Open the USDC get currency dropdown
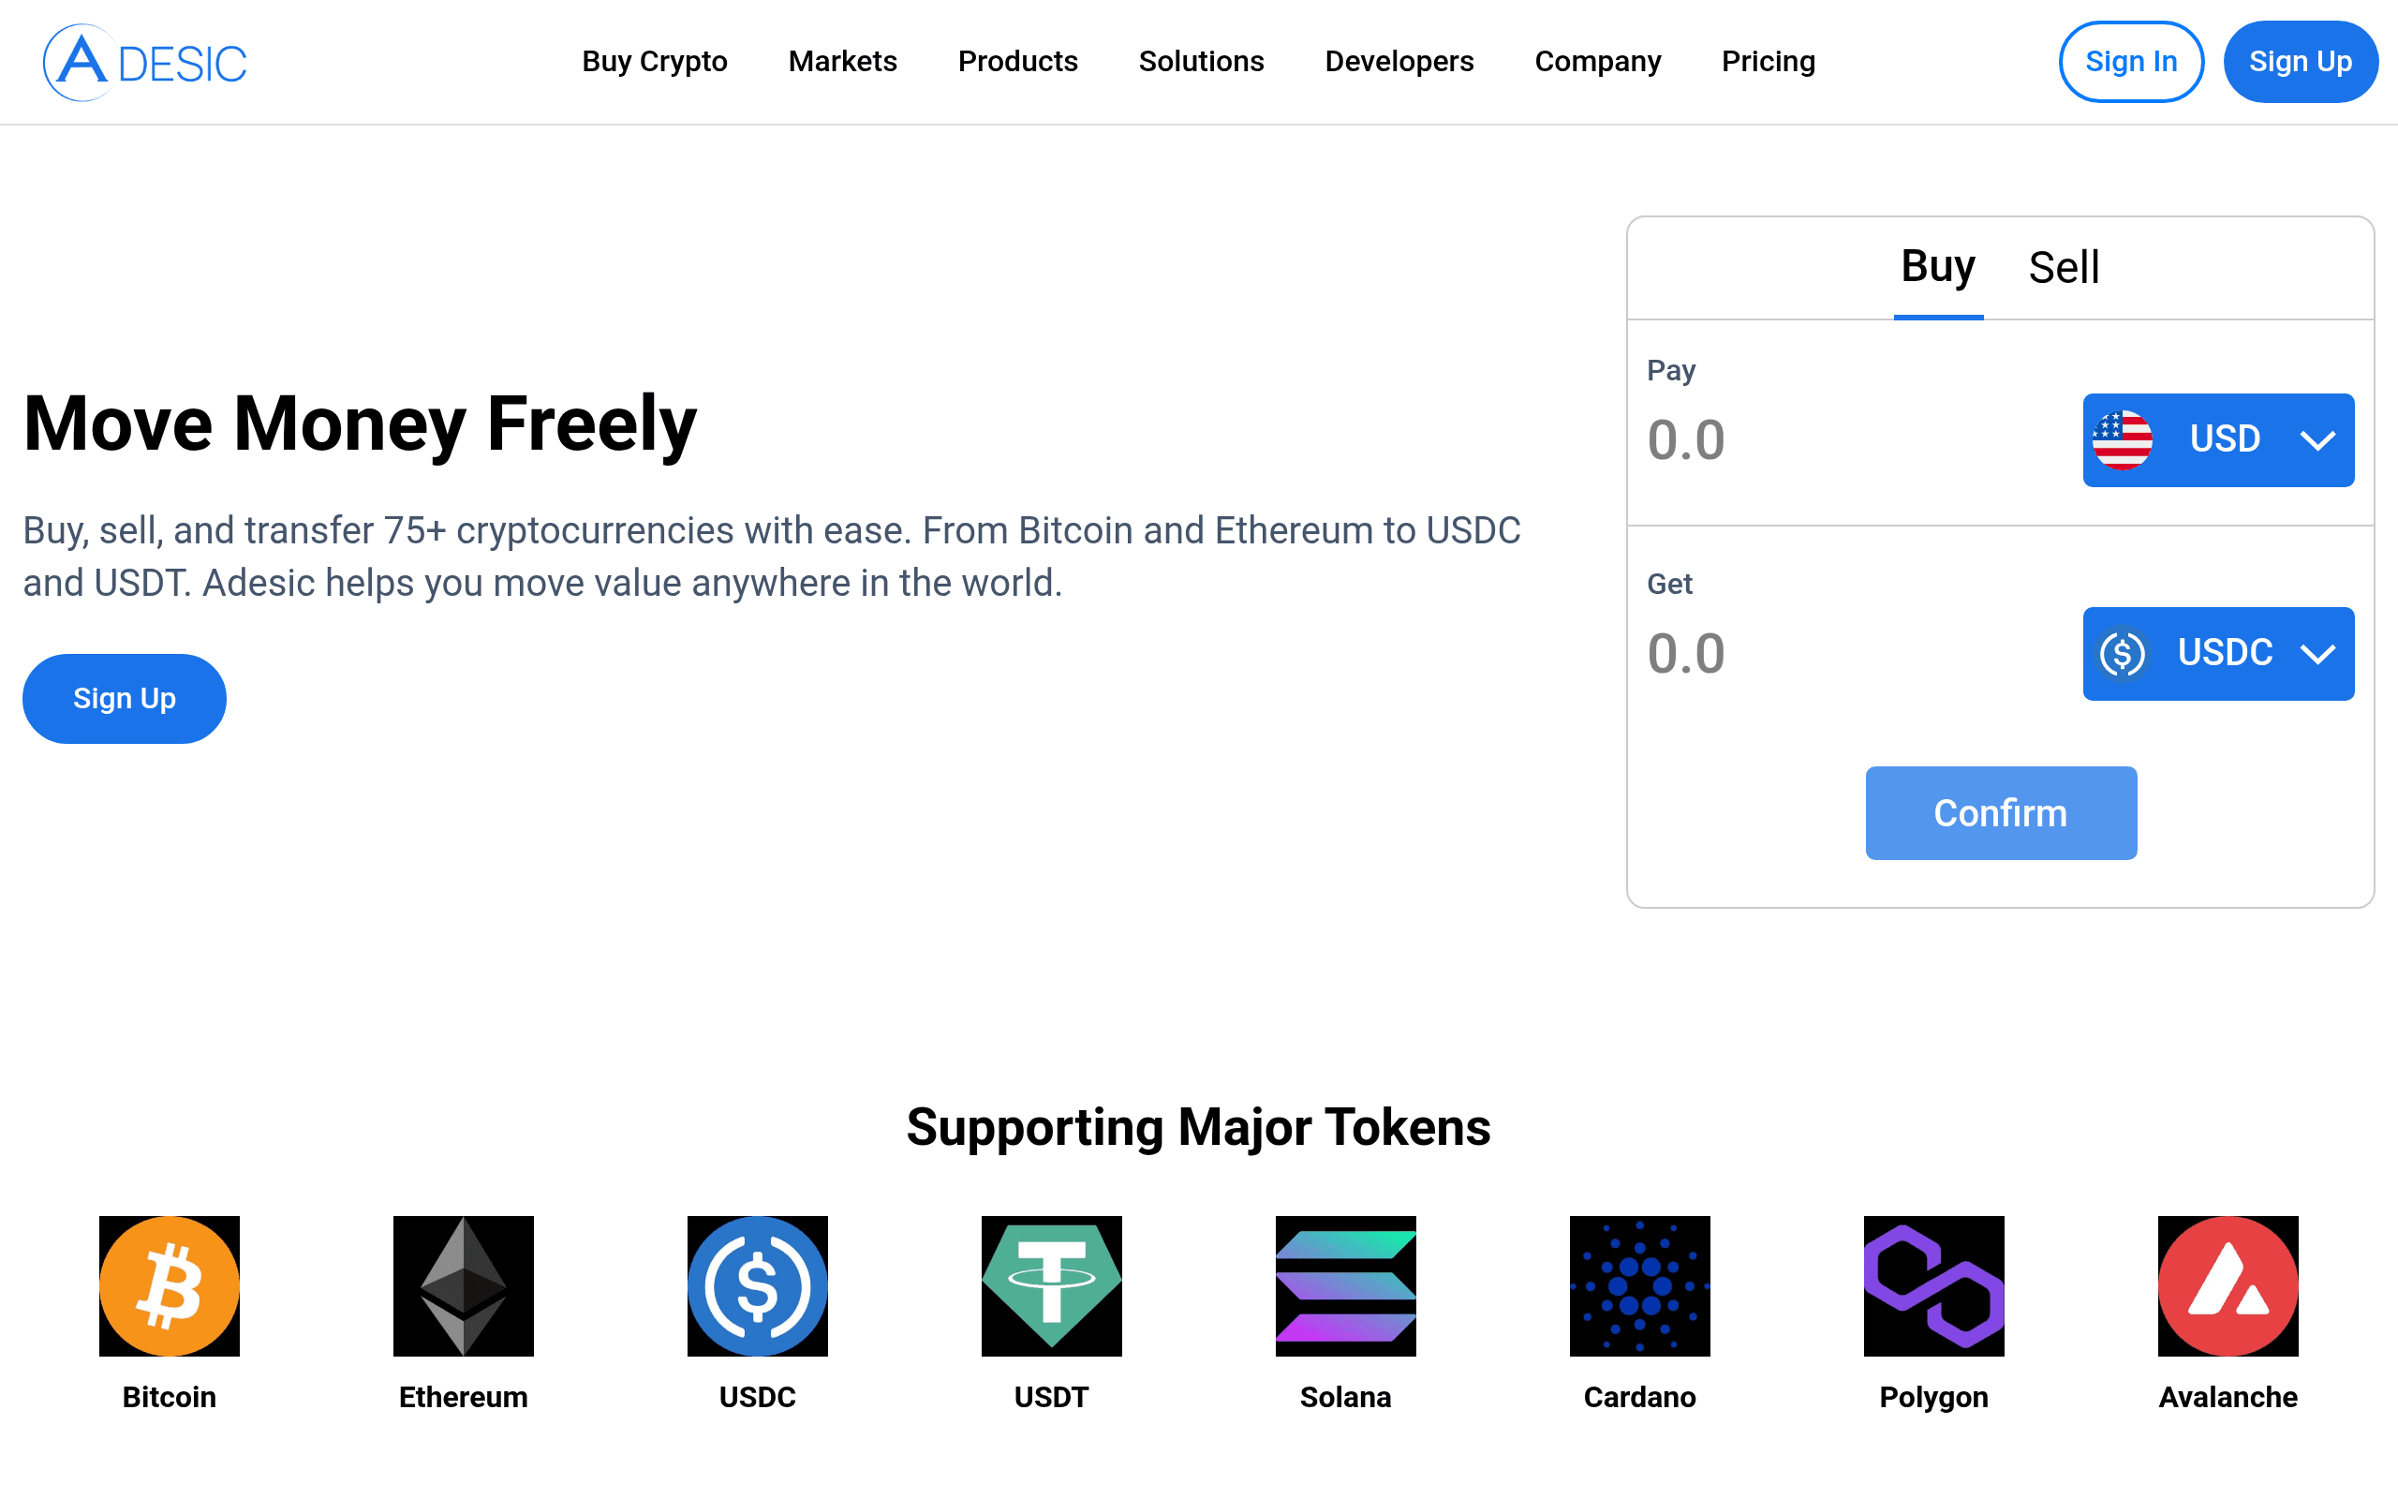This screenshot has height=1499, width=2398. [x=2217, y=653]
